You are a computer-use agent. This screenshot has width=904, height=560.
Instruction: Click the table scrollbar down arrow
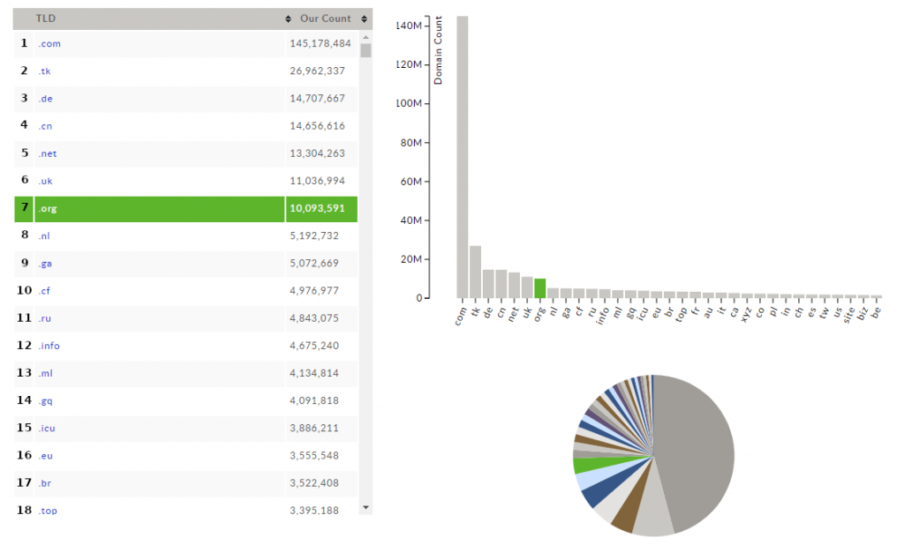[x=366, y=507]
